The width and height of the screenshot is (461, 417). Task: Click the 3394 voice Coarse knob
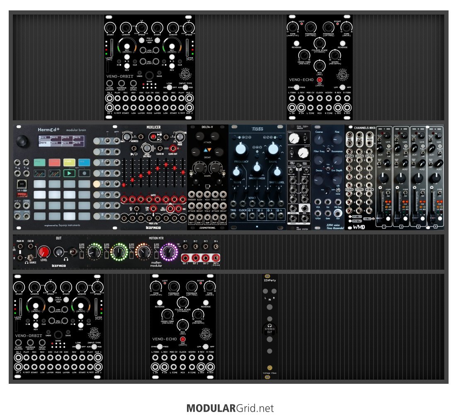pyautogui.click(x=319, y=140)
